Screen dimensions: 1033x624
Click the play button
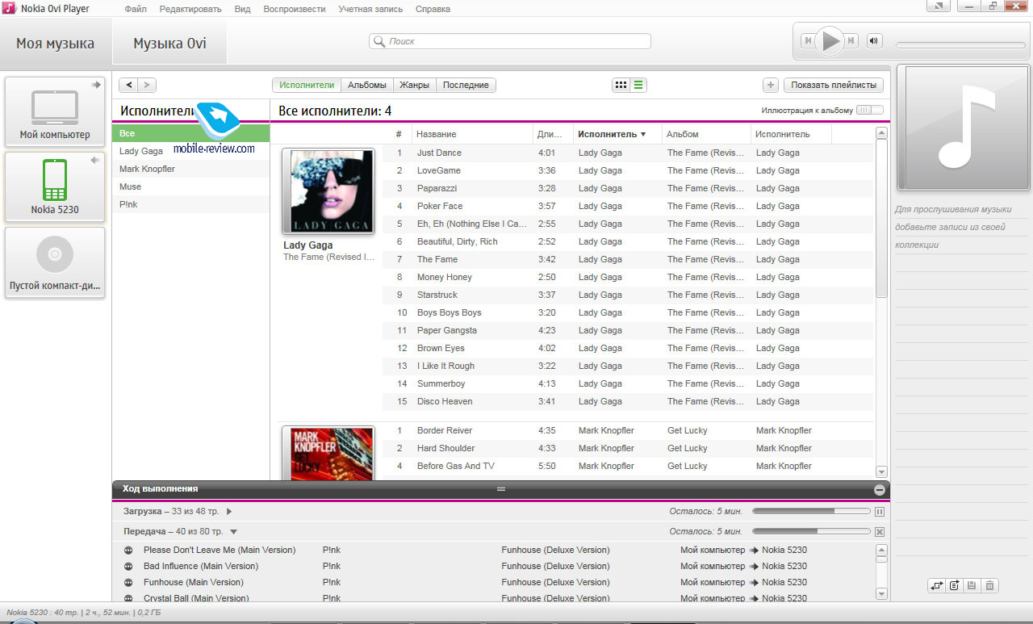pos(831,40)
